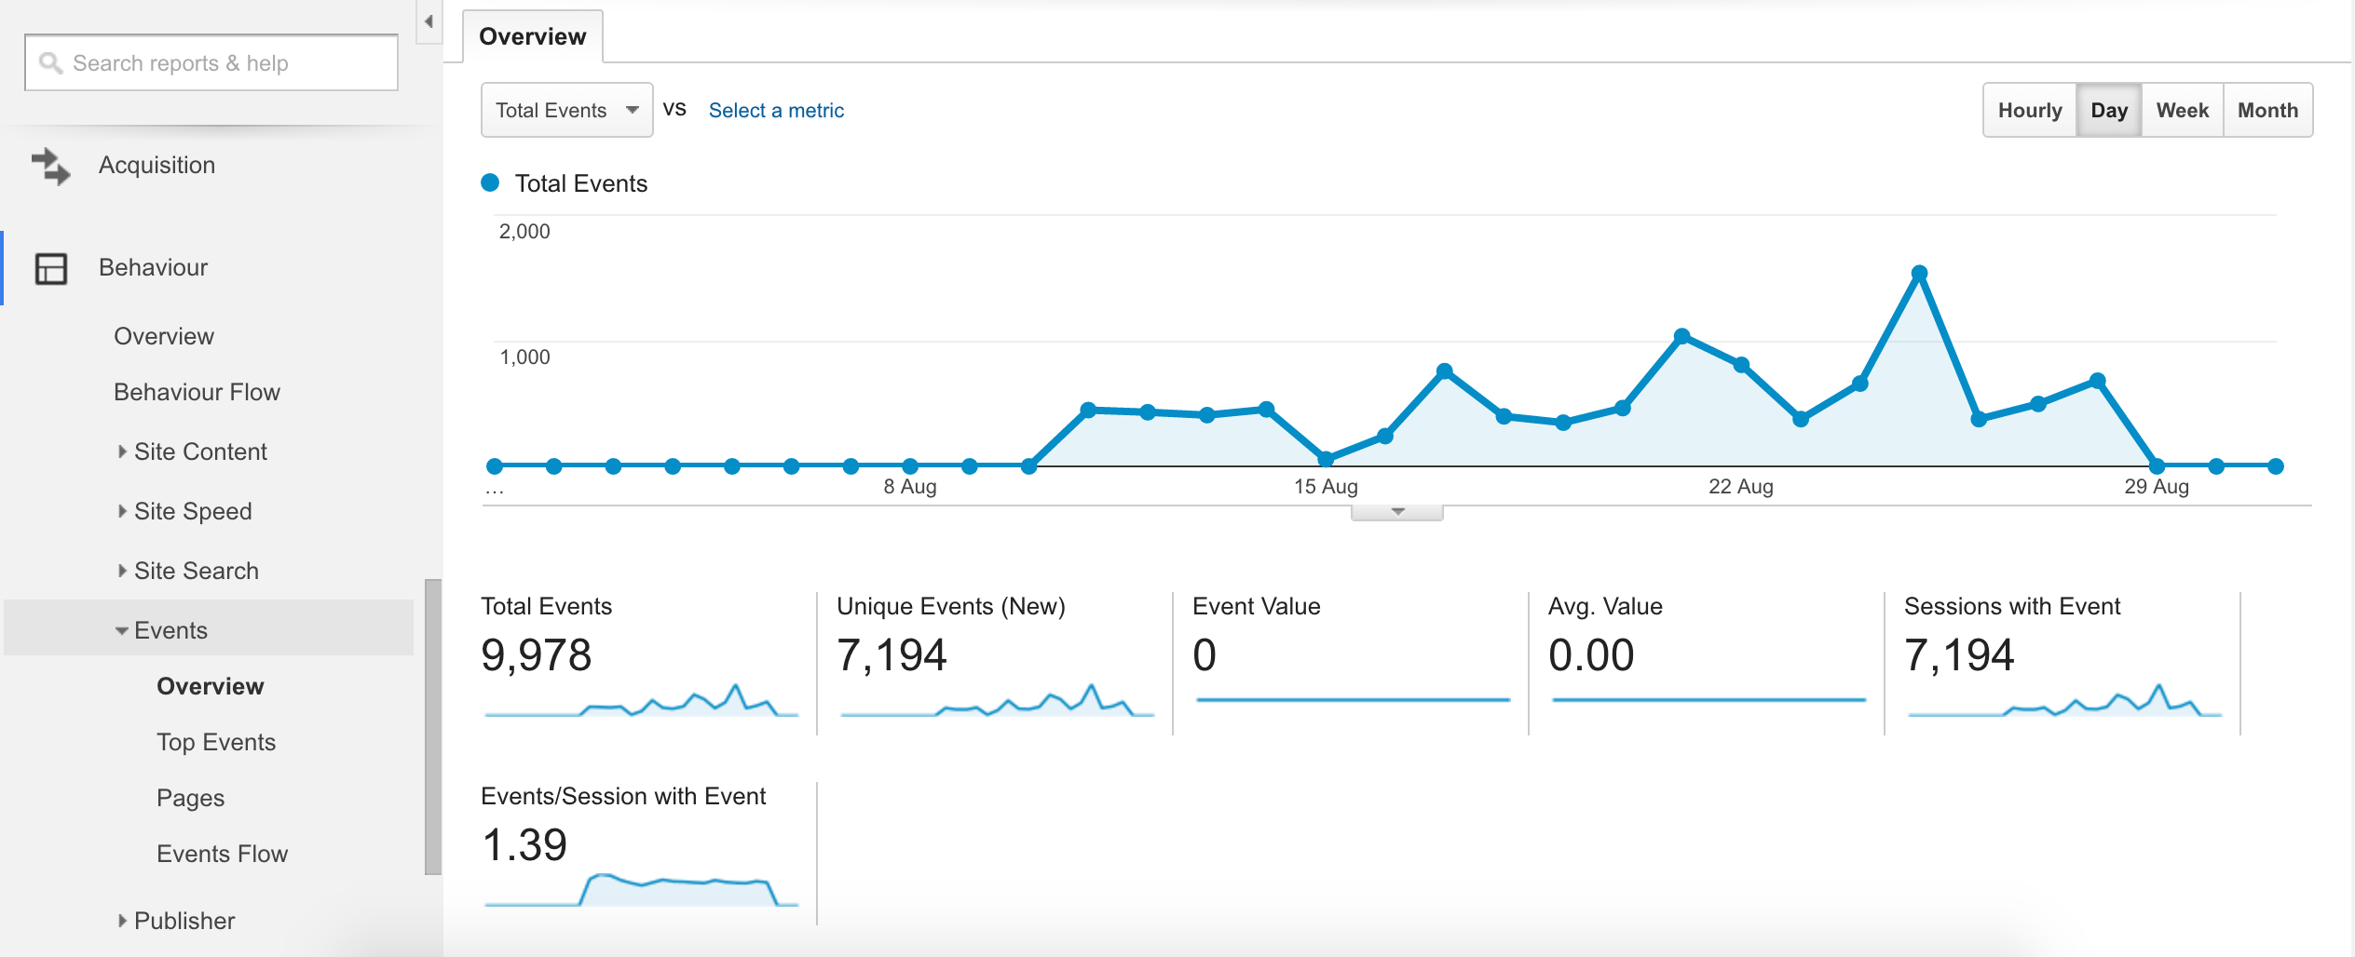Click the Acquisition arrows icon

click(50, 167)
